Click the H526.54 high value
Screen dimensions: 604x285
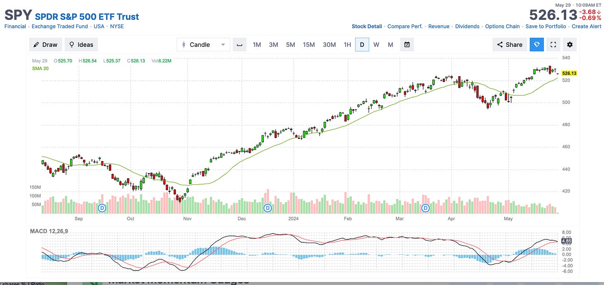point(87,61)
